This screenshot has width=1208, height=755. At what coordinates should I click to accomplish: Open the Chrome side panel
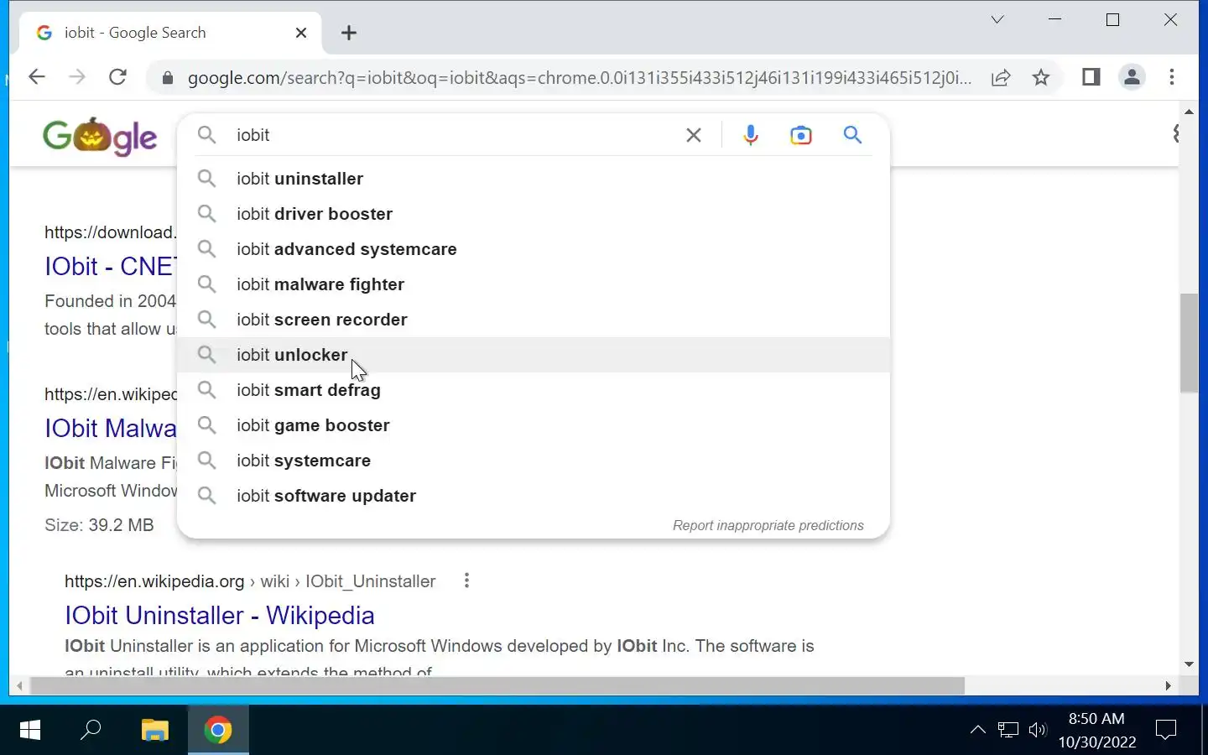(x=1091, y=77)
